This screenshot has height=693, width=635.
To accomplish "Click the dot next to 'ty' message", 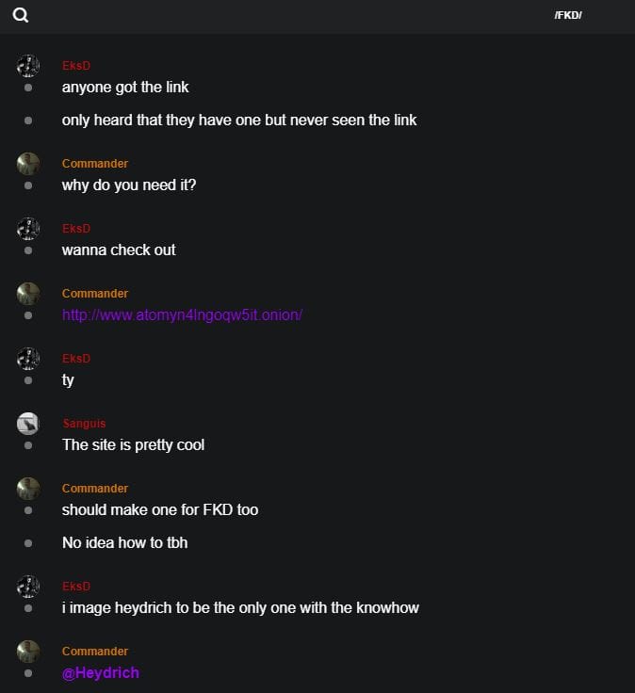I will coord(28,380).
